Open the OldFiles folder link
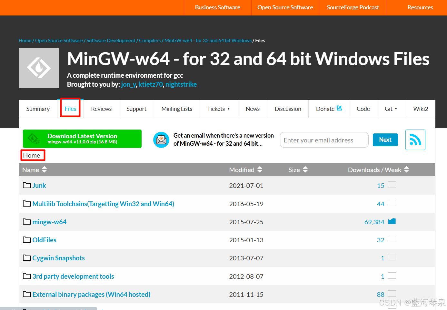 click(x=44, y=240)
